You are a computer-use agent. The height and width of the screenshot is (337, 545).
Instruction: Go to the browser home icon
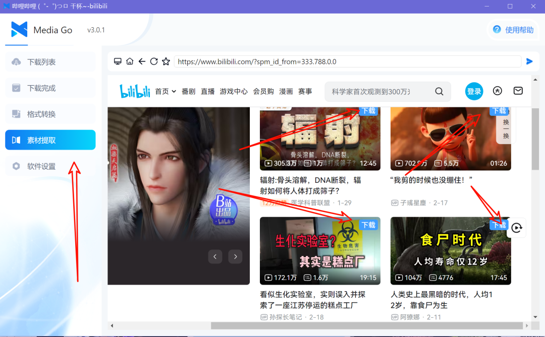click(x=130, y=61)
